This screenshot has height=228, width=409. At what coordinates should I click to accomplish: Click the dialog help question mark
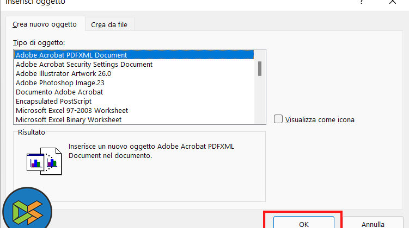point(362,2)
